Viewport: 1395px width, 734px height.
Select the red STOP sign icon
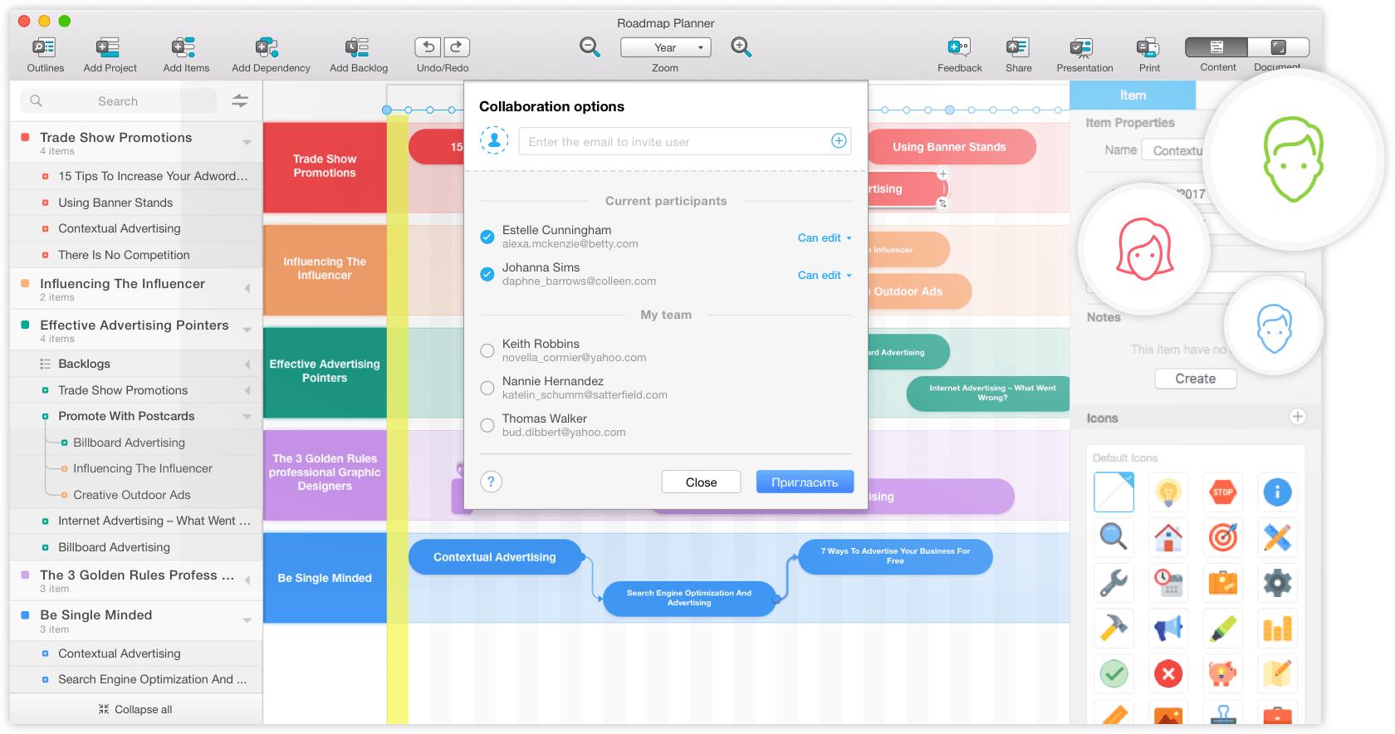pyautogui.click(x=1222, y=492)
